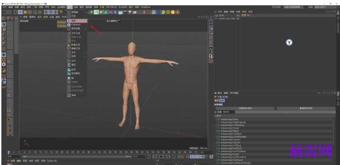Viewport: 340px width, 165px height.
Task: Open the Redshift menu
Action: coord(123,7)
